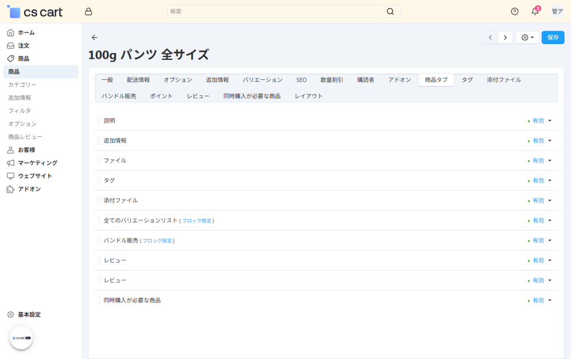Switch to the バリエーション tab
571x359 pixels.
[x=262, y=80]
